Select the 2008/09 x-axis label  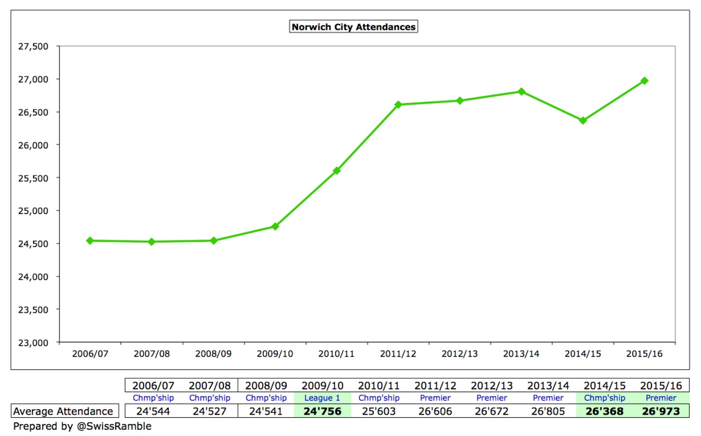[x=213, y=354]
